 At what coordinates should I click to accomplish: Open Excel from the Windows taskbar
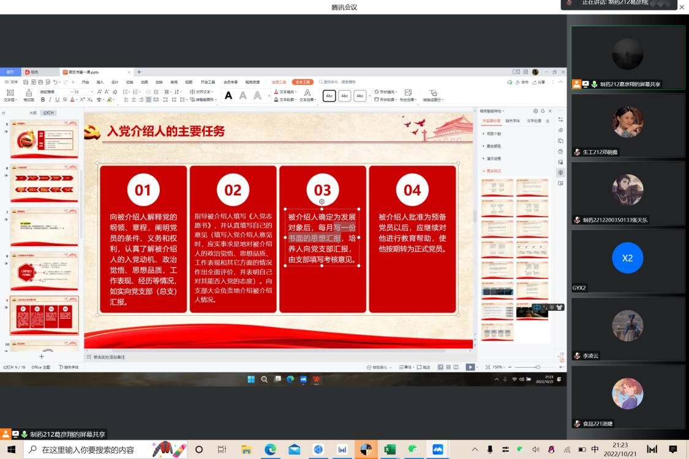point(390,450)
